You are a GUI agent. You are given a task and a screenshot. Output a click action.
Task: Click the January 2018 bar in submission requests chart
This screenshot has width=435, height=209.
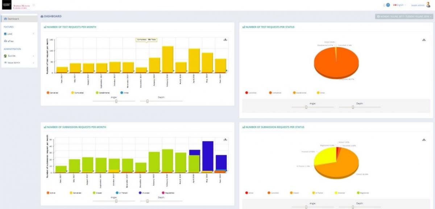(x=154, y=162)
